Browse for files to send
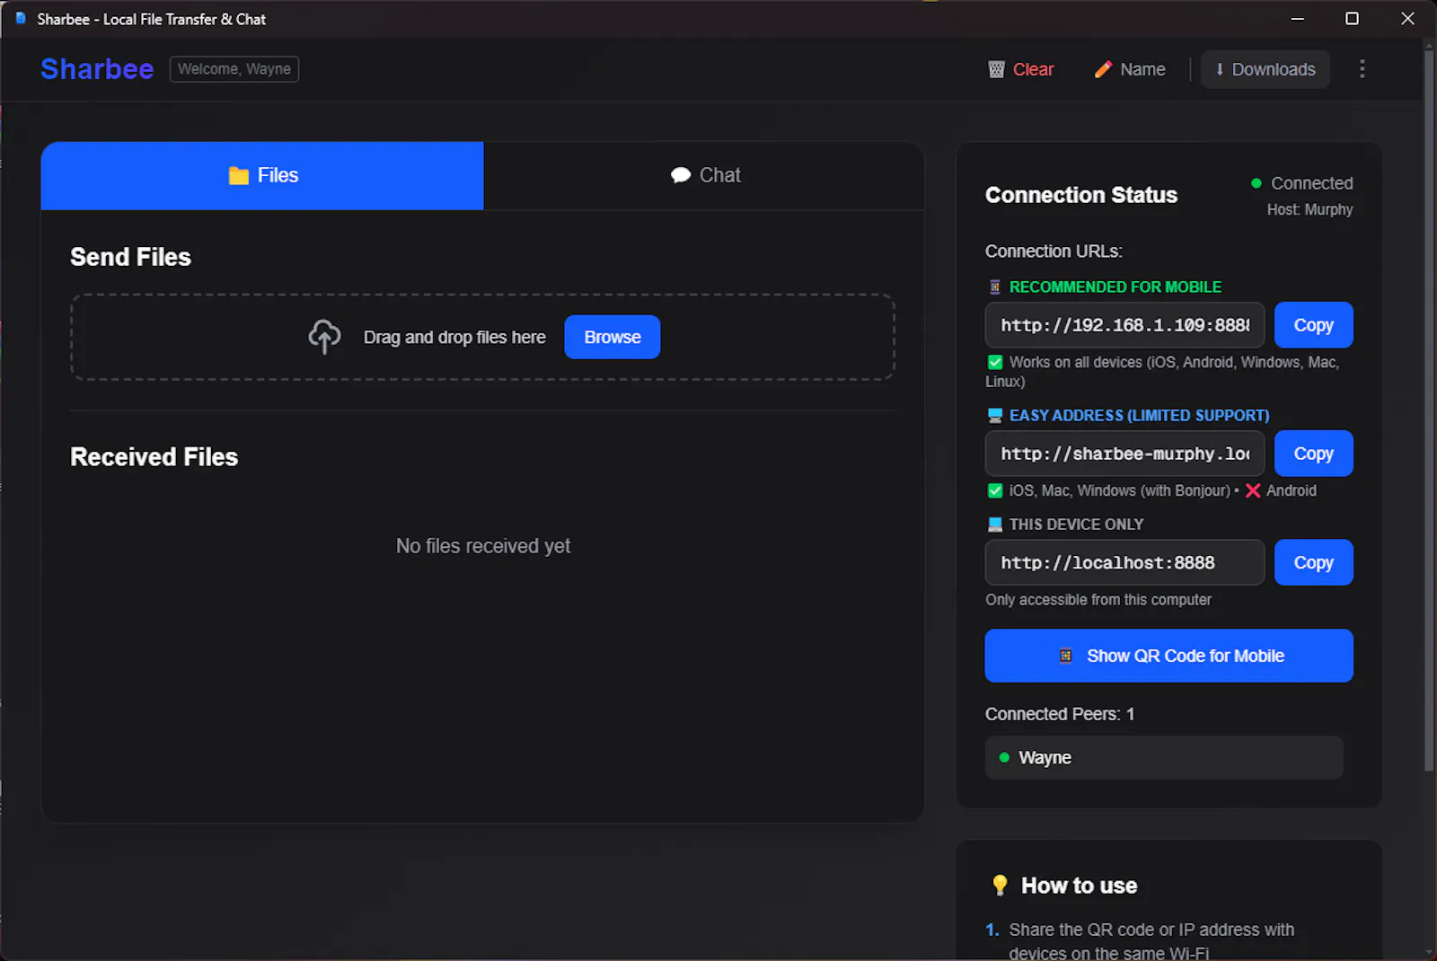 tap(613, 337)
